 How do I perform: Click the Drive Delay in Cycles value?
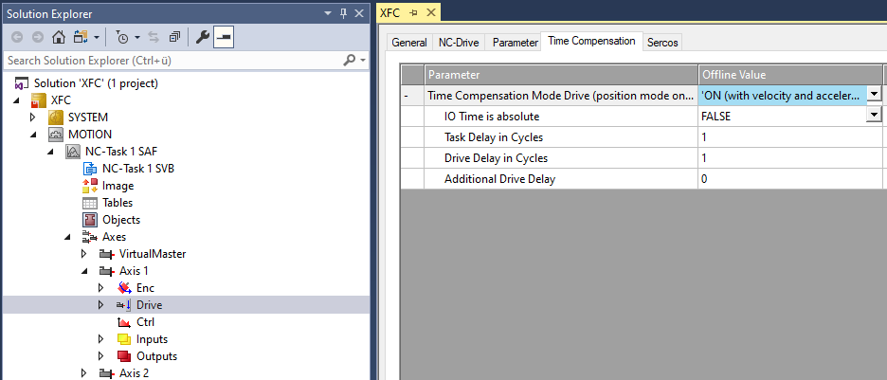pyautogui.click(x=789, y=157)
